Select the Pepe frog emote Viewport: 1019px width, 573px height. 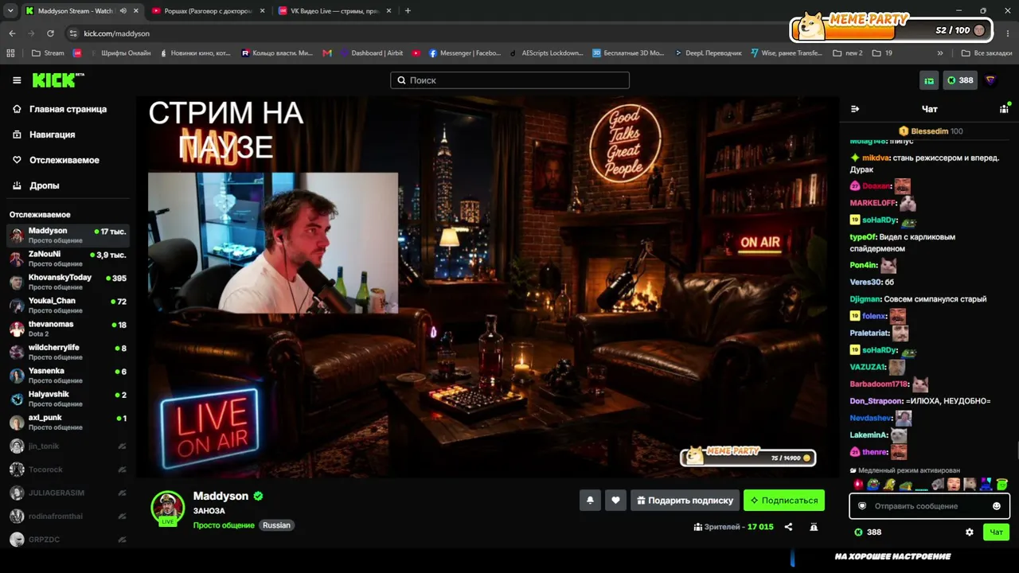coord(873,484)
